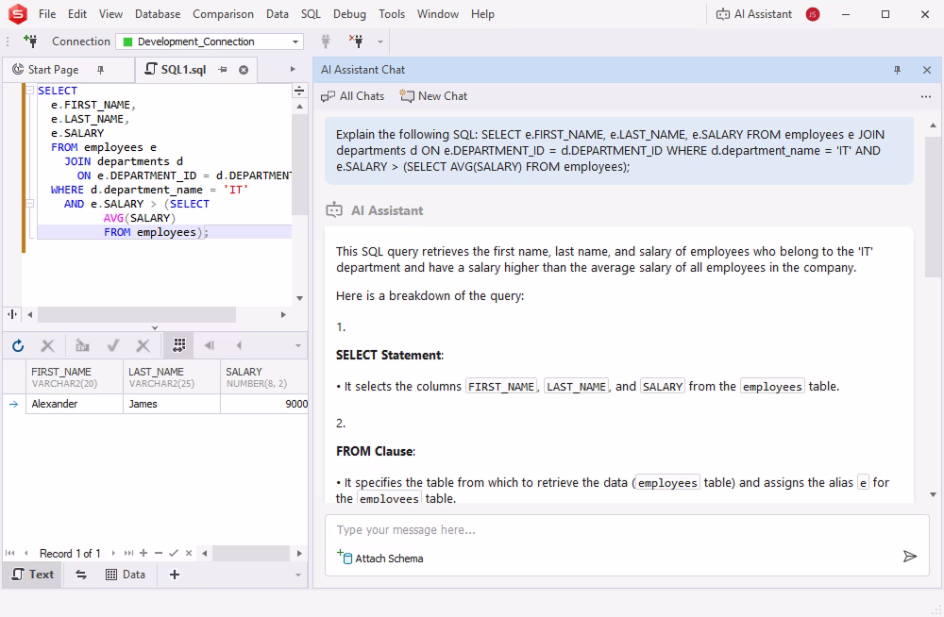
Task: Collapse the outer SELECT code block
Action: 29,91
